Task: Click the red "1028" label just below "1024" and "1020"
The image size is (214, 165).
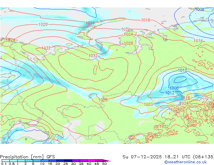Action: coord(128,43)
